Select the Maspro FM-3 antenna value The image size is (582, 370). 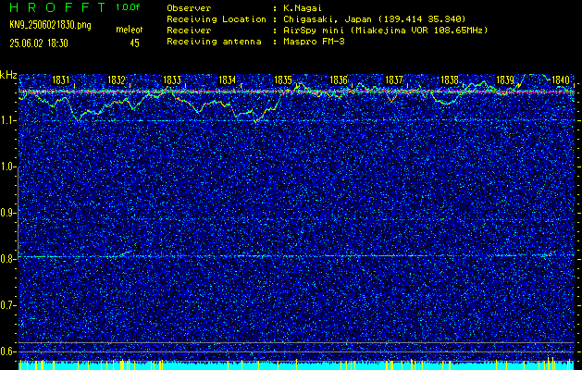314,42
